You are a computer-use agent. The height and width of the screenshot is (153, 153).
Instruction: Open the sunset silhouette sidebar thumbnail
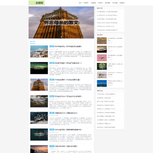[102, 49]
